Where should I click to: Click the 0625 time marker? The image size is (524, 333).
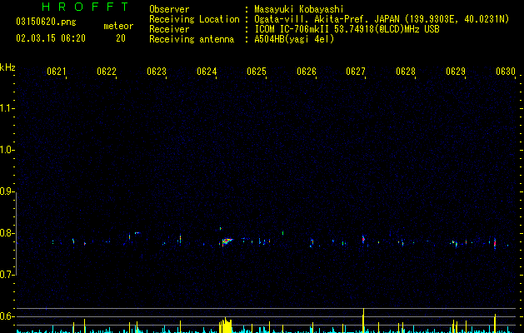click(257, 72)
